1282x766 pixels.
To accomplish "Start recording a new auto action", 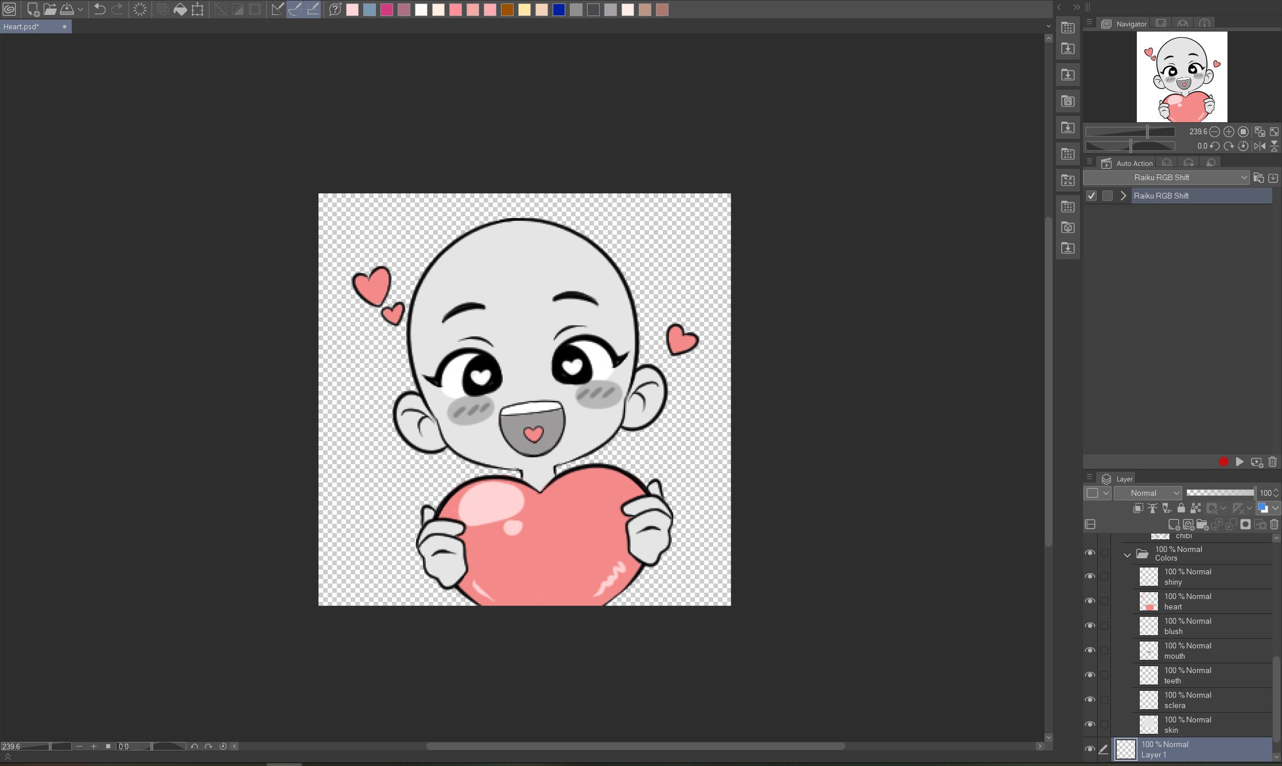I will click(x=1223, y=462).
